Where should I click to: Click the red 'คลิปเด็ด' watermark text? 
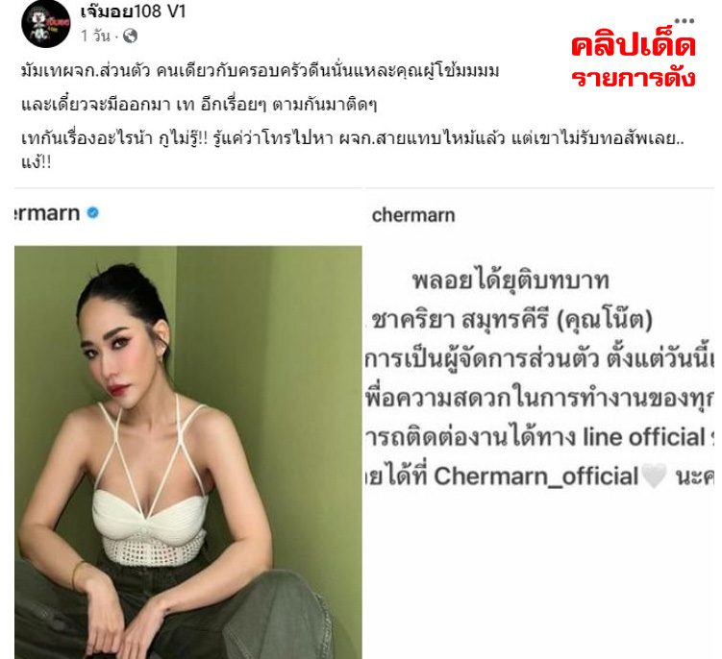click(x=634, y=45)
